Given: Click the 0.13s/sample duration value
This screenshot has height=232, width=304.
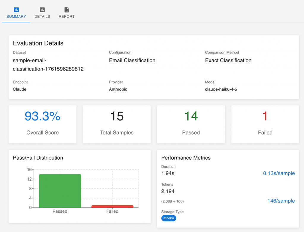Looking at the screenshot, I should click(279, 173).
